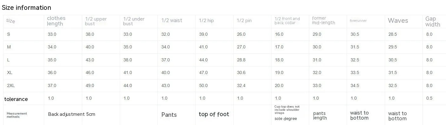
Task: Click the '1/2 waist' column header
Action: click(172, 21)
